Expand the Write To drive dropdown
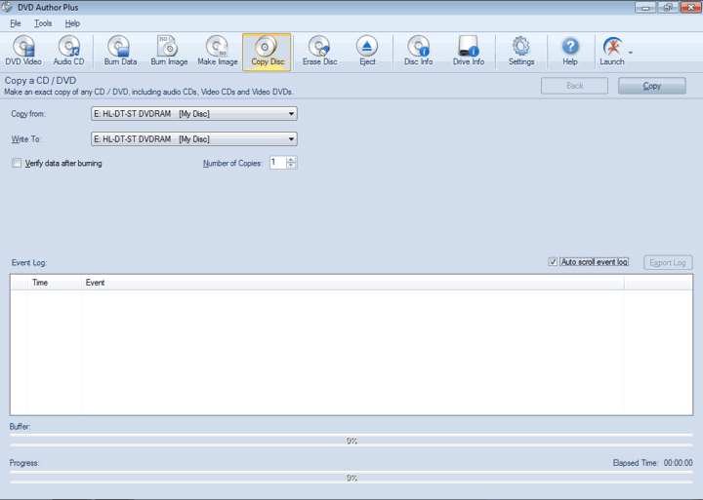703x500 pixels. point(291,139)
